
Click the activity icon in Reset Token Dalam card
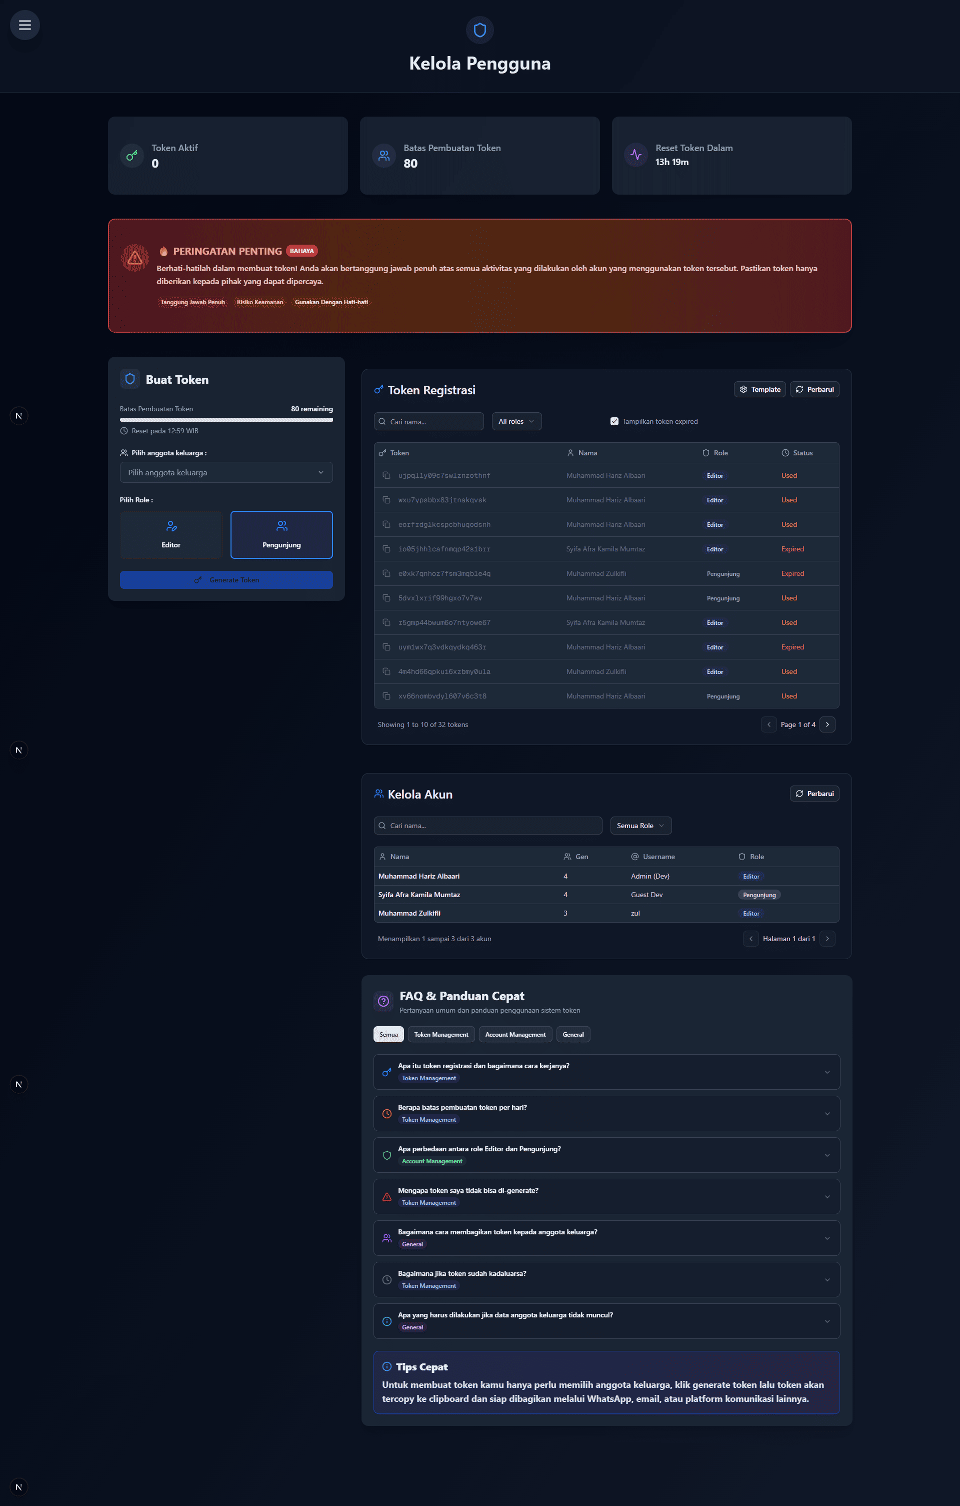(635, 155)
